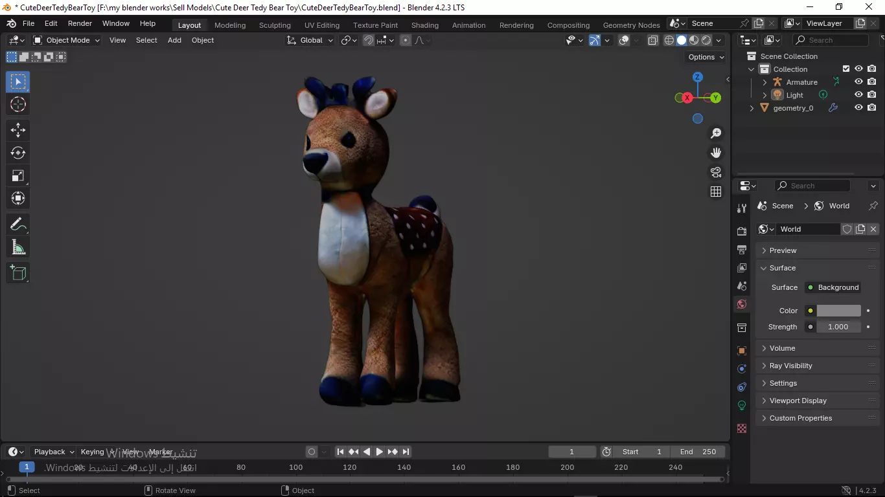Select the Select Box tool

(18, 82)
